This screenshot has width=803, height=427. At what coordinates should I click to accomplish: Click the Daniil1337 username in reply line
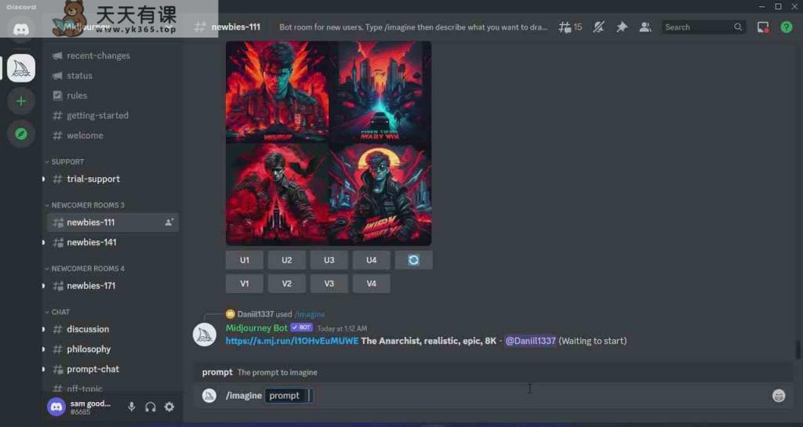click(x=256, y=314)
